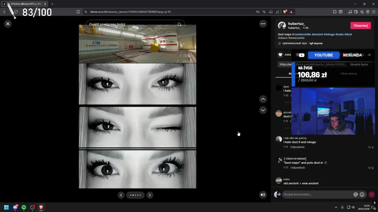Image resolution: width=378 pixels, height=212 pixels.
Task: Click the address bar URL
Action: coord(130,12)
